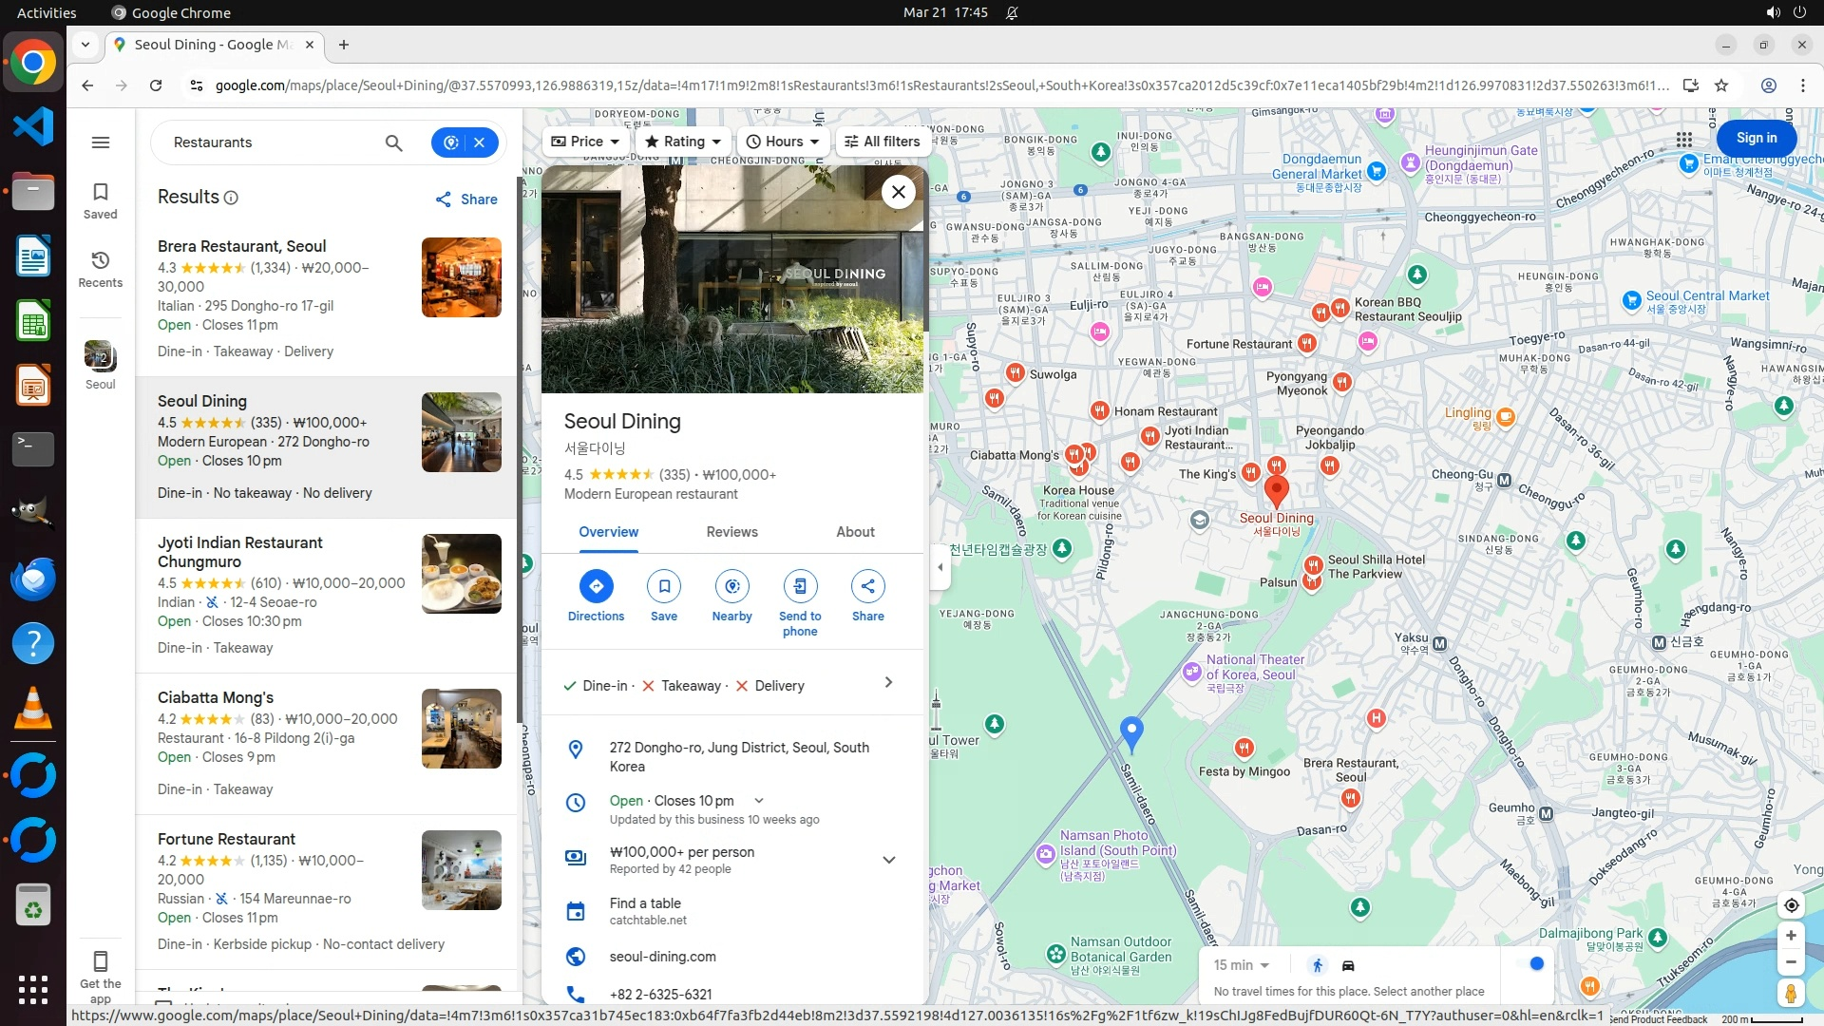Open the Google apps grid icon

pyautogui.click(x=1684, y=139)
